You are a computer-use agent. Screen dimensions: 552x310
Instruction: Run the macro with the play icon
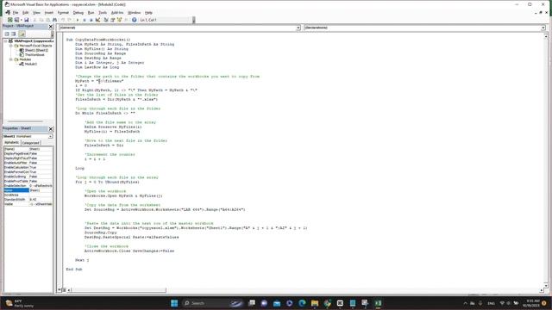pos(78,20)
